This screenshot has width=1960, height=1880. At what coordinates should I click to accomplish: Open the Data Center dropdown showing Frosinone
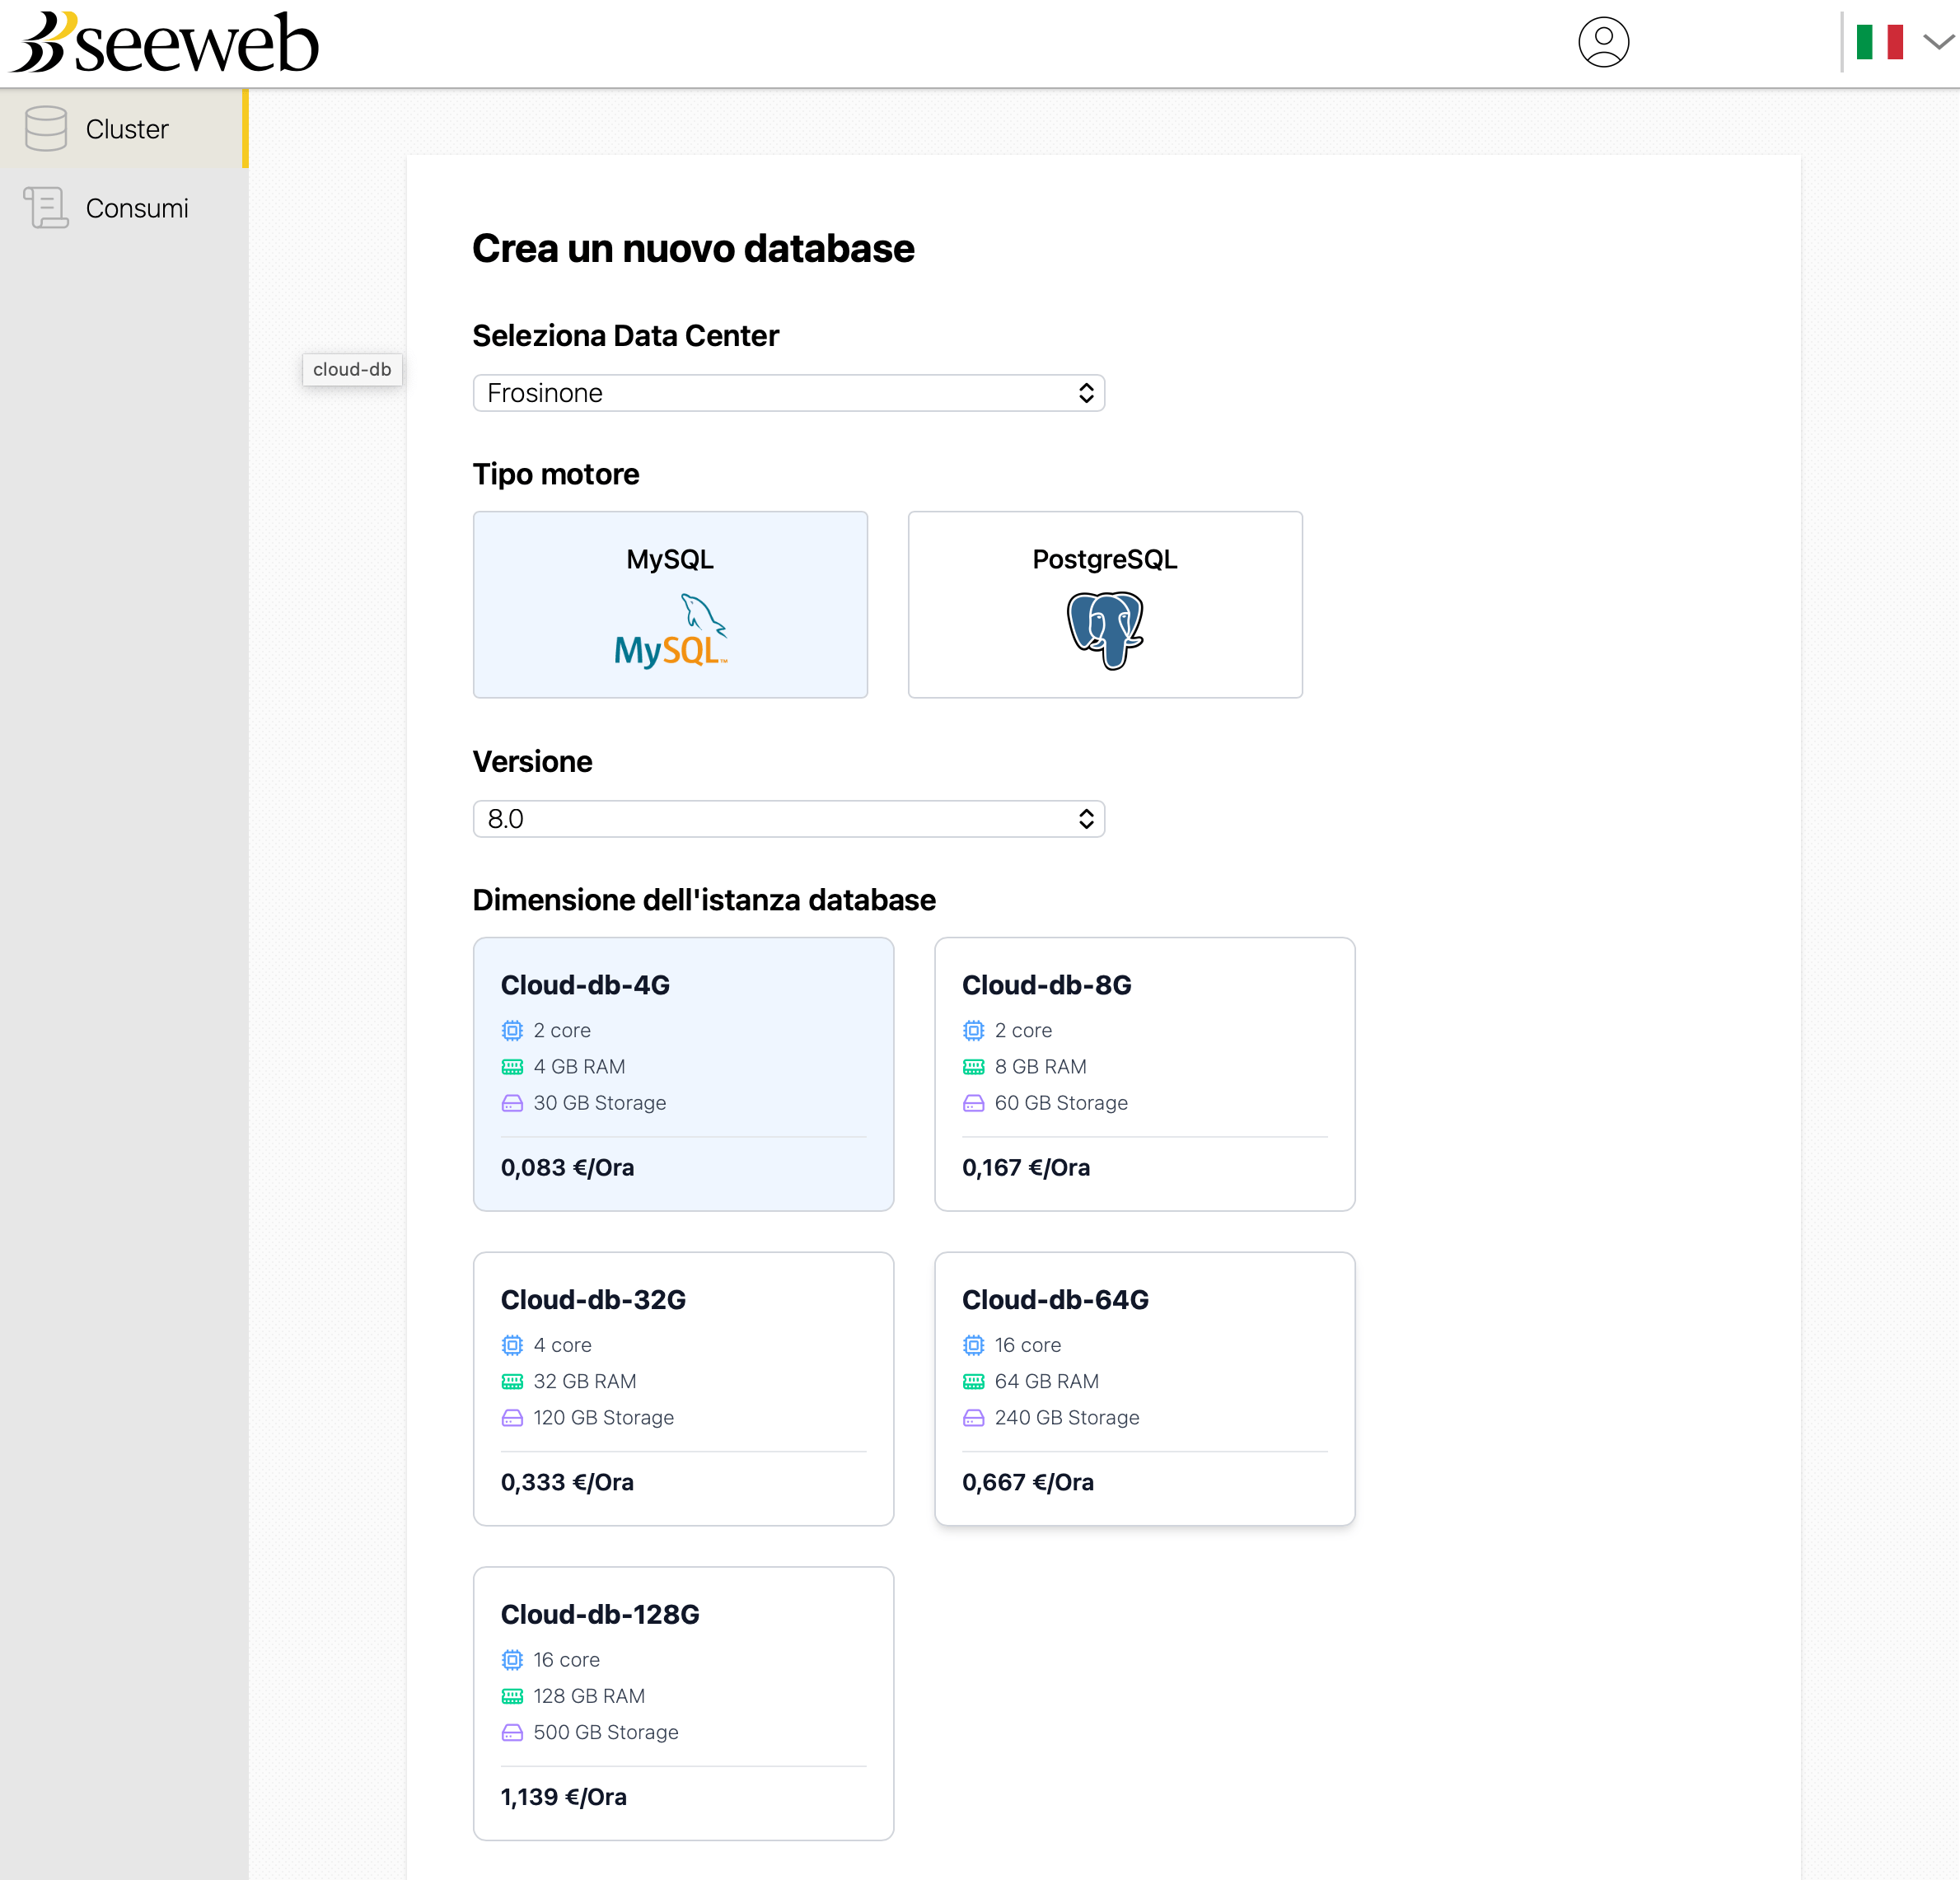pyautogui.click(x=788, y=393)
